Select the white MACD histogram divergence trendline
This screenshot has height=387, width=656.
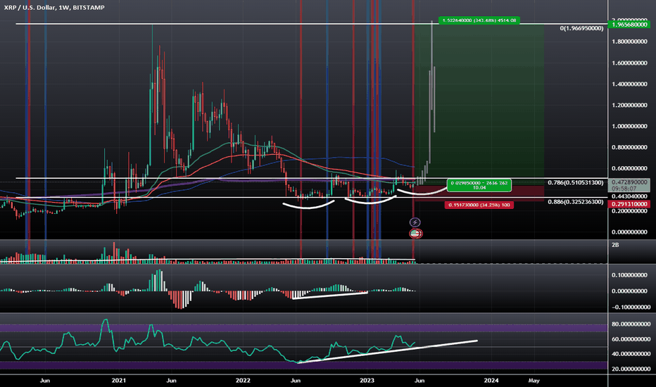pos(330,296)
